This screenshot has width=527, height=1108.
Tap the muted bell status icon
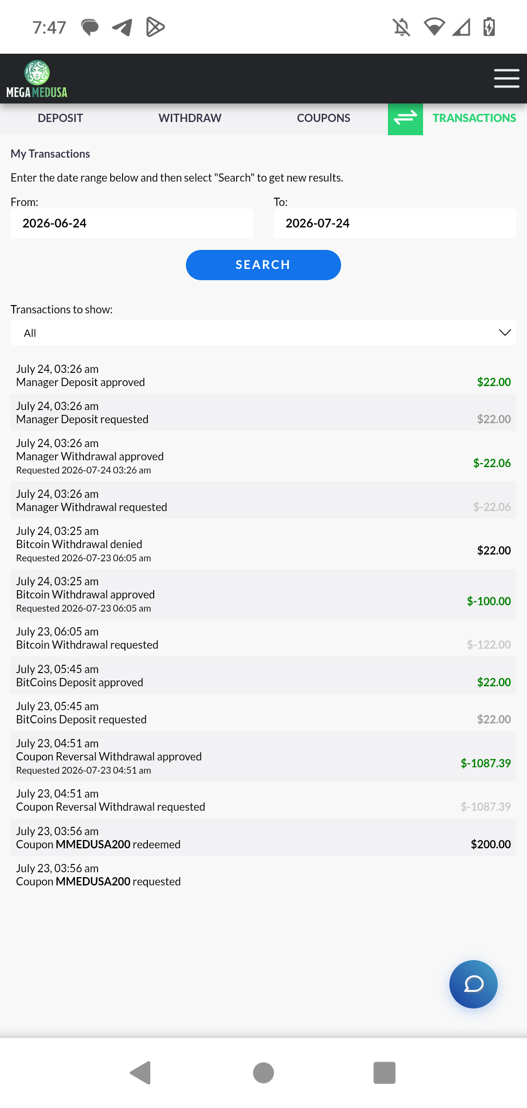(402, 27)
